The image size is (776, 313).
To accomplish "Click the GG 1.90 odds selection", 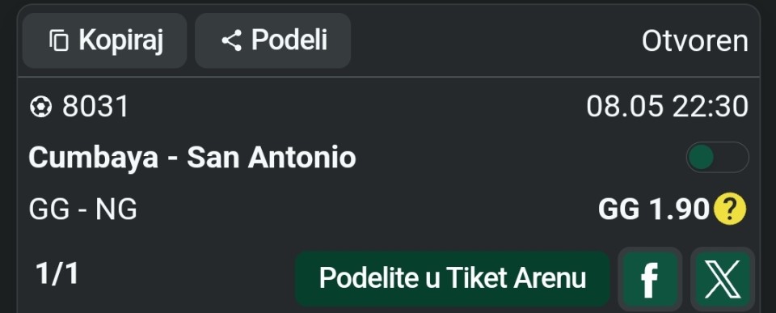I will point(654,209).
